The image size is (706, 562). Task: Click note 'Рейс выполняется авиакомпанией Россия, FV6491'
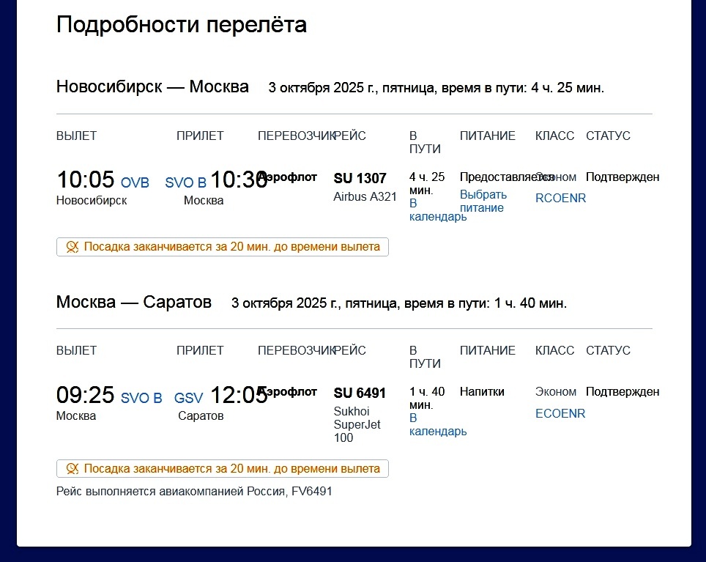(194, 492)
